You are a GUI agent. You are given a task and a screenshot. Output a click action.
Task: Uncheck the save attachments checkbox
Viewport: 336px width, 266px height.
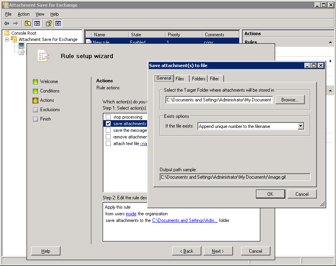(x=108, y=124)
